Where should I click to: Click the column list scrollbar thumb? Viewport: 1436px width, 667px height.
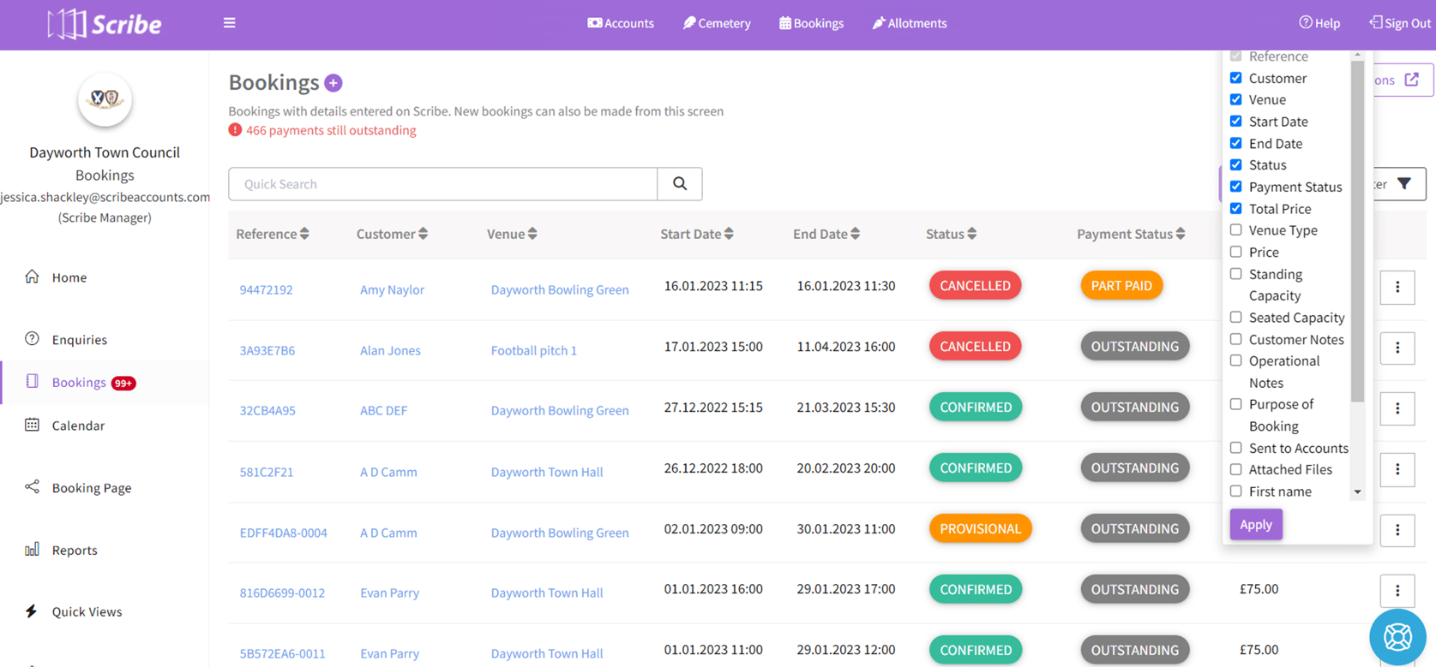click(1357, 231)
